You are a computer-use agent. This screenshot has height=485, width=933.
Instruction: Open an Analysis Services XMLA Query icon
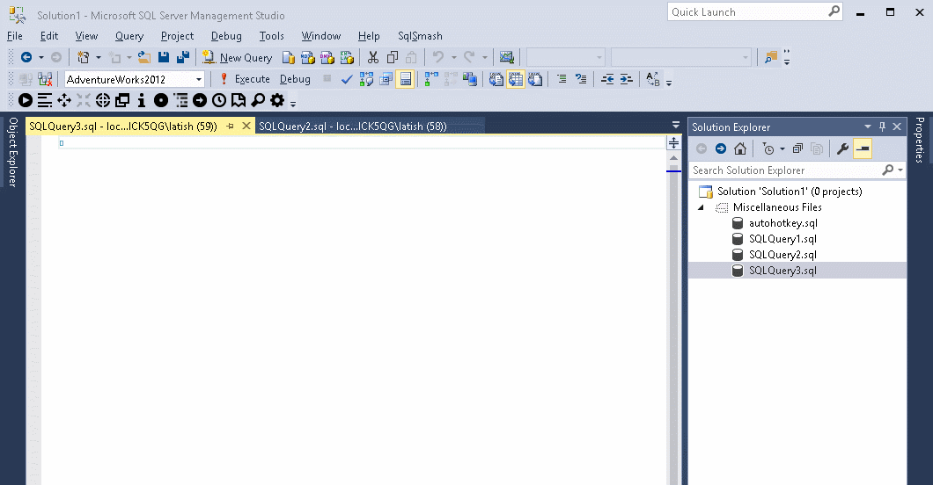347,58
